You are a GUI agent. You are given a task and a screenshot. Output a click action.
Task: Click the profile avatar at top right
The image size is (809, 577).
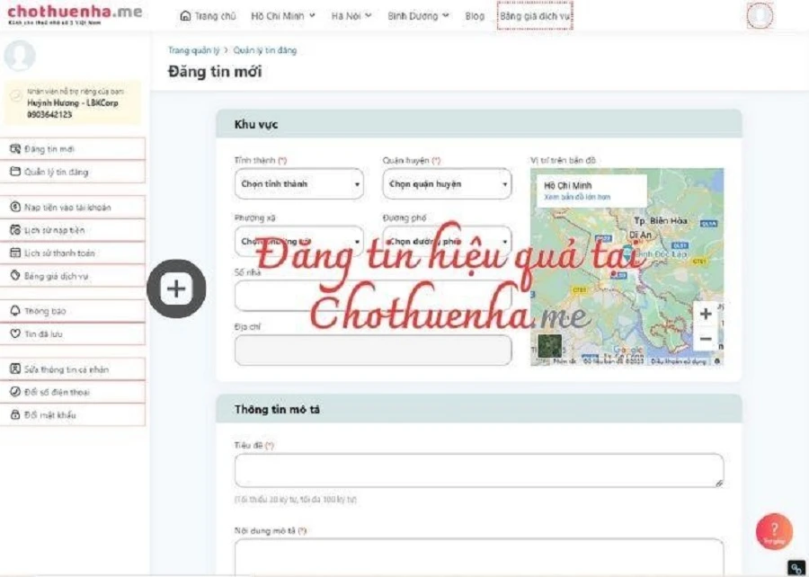tap(760, 16)
